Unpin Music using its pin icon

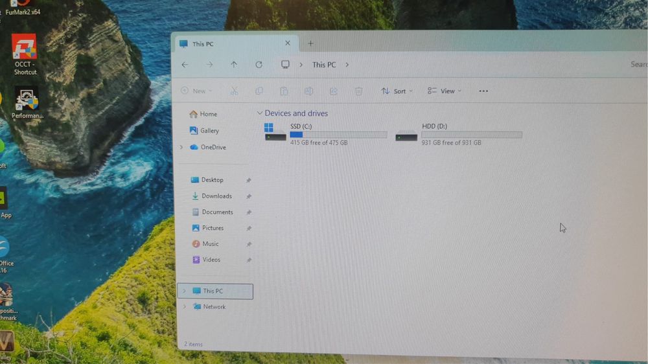(x=249, y=244)
